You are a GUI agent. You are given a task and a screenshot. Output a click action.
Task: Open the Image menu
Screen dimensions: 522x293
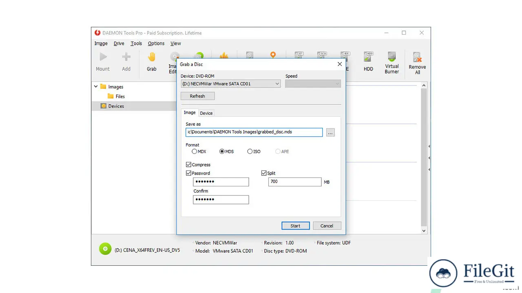point(101,44)
